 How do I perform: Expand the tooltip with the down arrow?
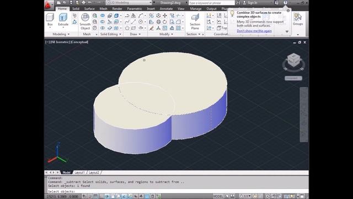287,32
